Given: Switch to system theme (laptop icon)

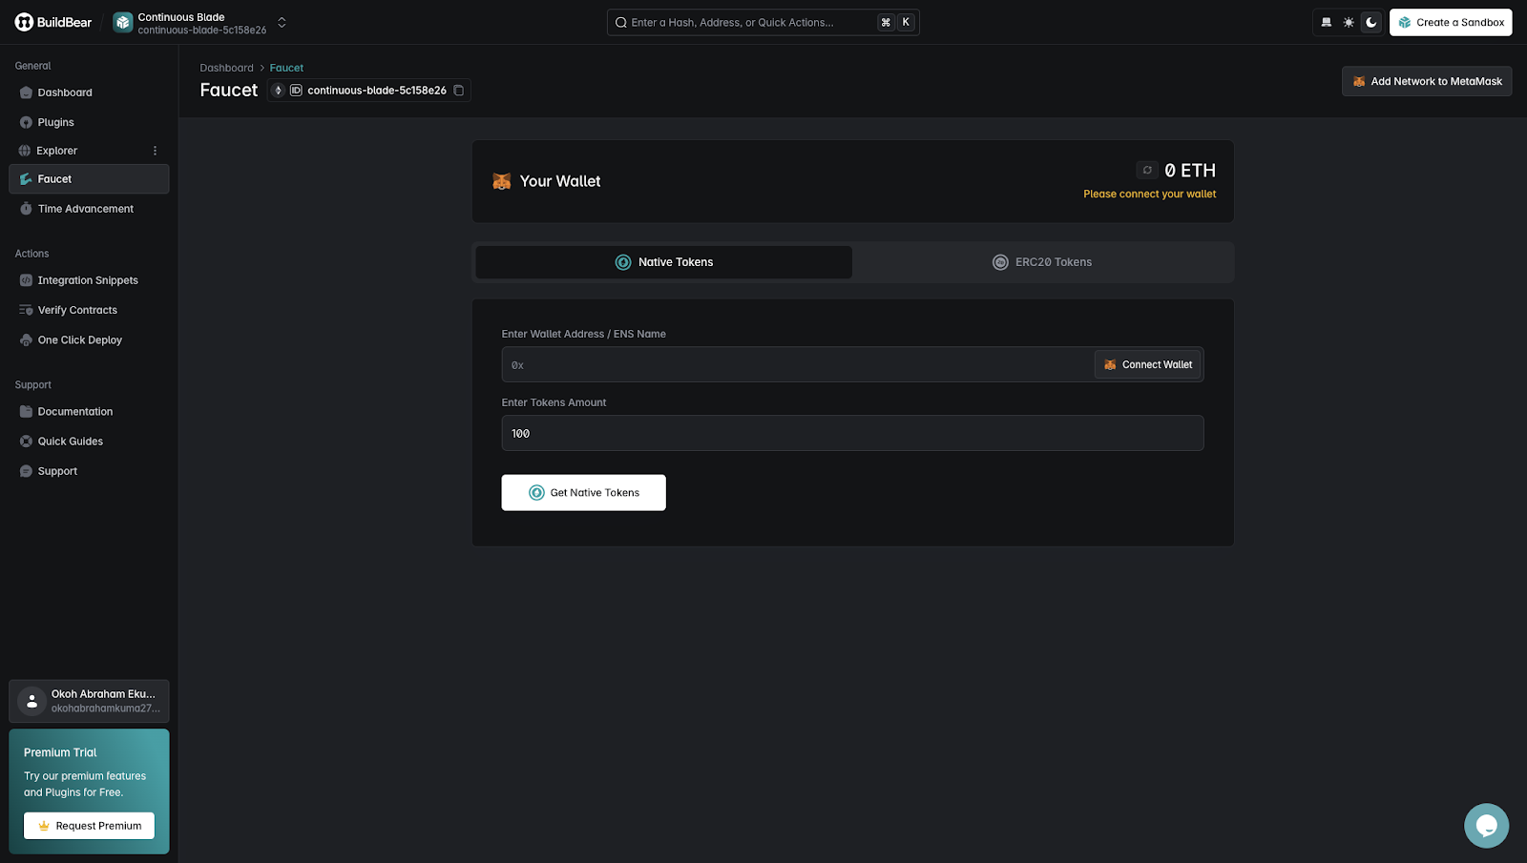Looking at the screenshot, I should point(1326,22).
